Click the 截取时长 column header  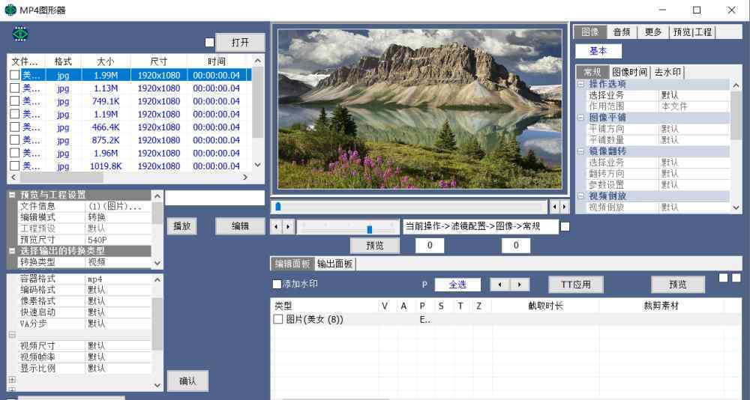pyautogui.click(x=546, y=306)
